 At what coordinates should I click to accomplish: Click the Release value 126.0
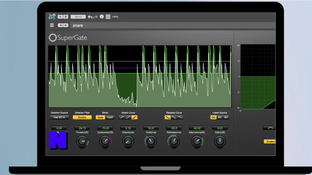coord(174,128)
